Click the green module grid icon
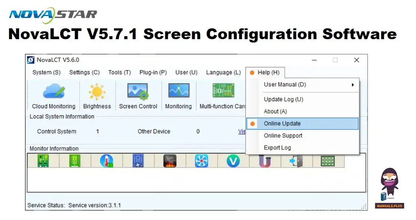416x220 pixels. pyautogui.click(x=328, y=161)
